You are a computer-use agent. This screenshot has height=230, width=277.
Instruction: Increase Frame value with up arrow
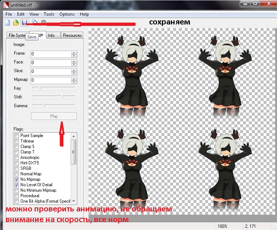coord(74,52)
